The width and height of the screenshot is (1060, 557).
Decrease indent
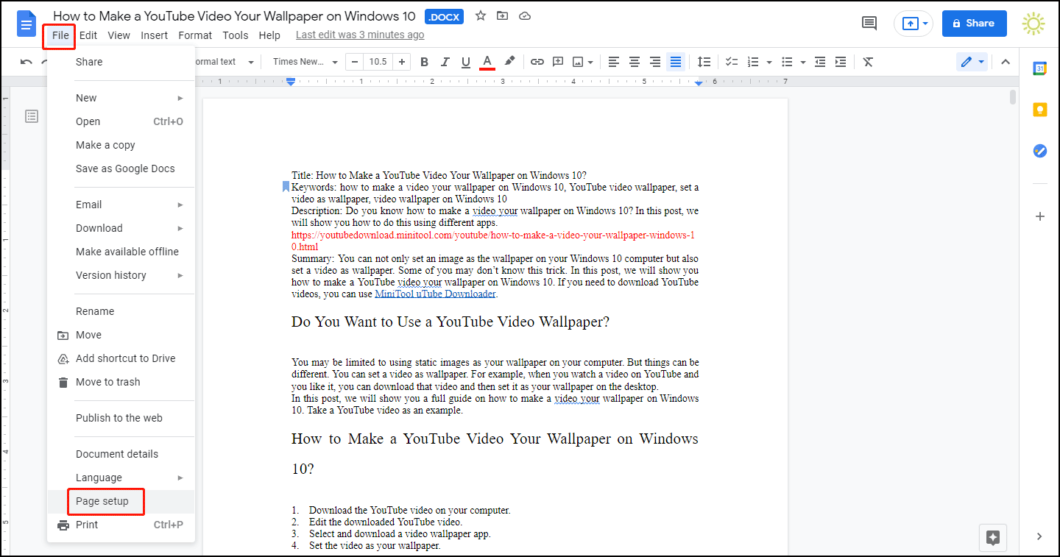tap(820, 62)
